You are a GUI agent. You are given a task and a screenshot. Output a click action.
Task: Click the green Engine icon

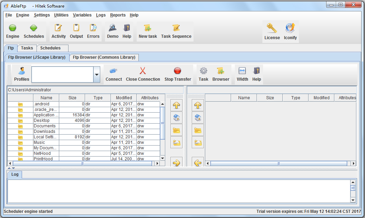pos(13,28)
